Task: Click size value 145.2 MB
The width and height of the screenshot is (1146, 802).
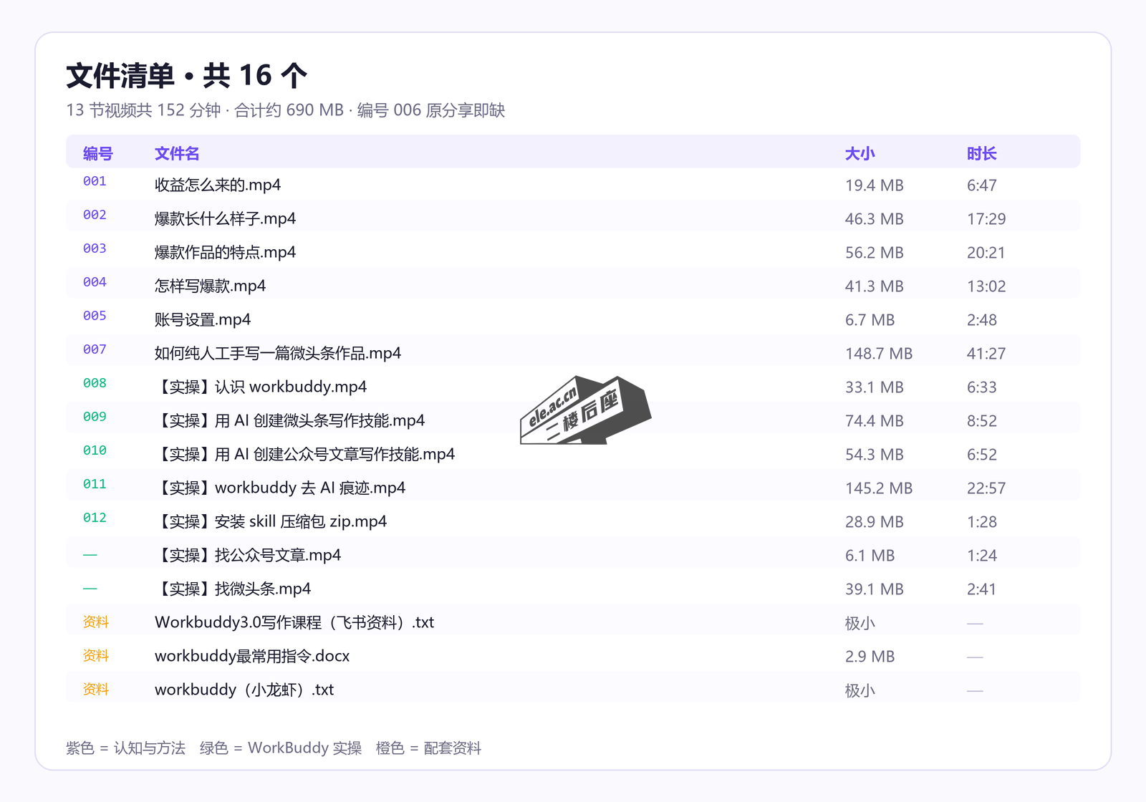Action: 879,488
